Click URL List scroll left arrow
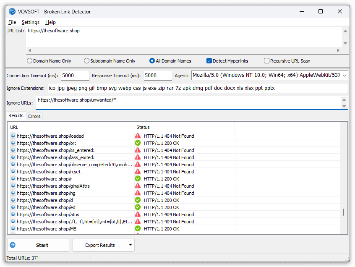355x267 pixels. click(30, 50)
